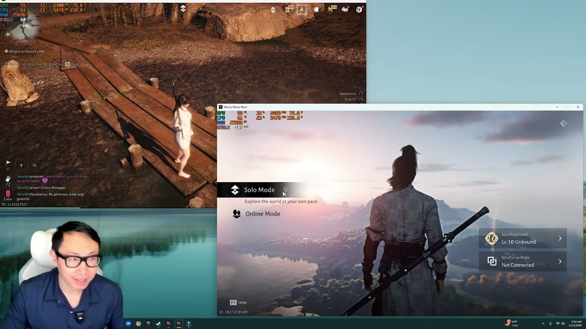This screenshot has width=586, height=329.
Task: Close the Where Winds Meet window
Action: pos(578,107)
